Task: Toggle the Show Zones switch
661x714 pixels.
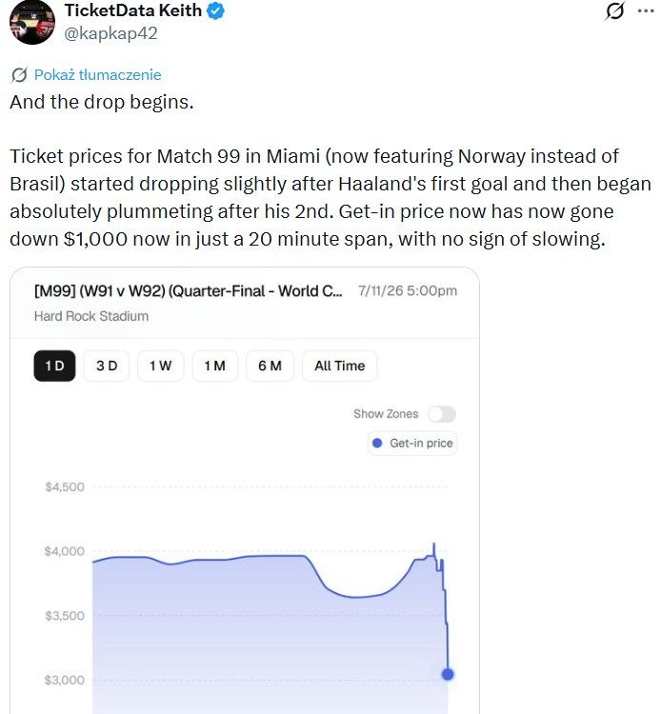Action: (441, 414)
